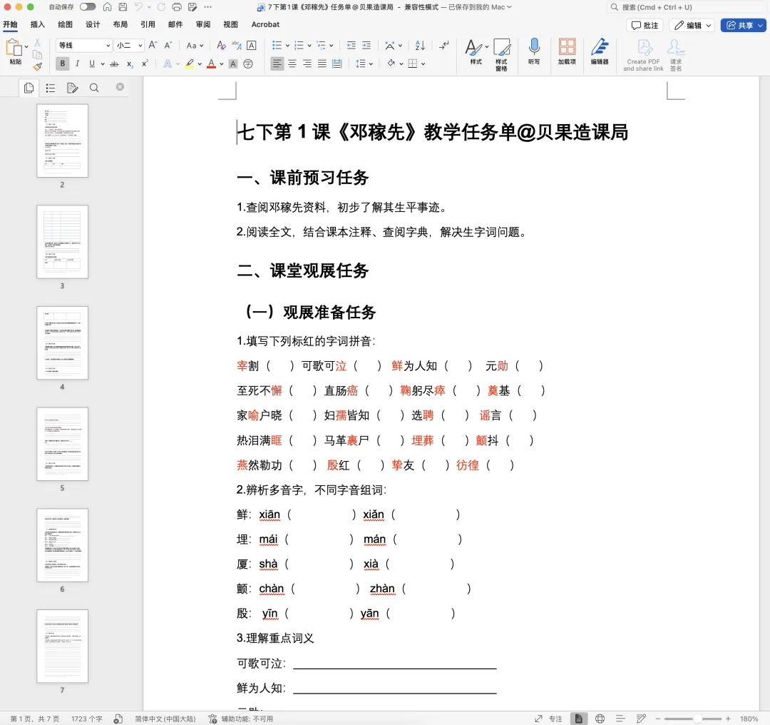Viewport: 770px width, 725px height.
Task: Toggle superscript formatting
Action: coord(145,64)
